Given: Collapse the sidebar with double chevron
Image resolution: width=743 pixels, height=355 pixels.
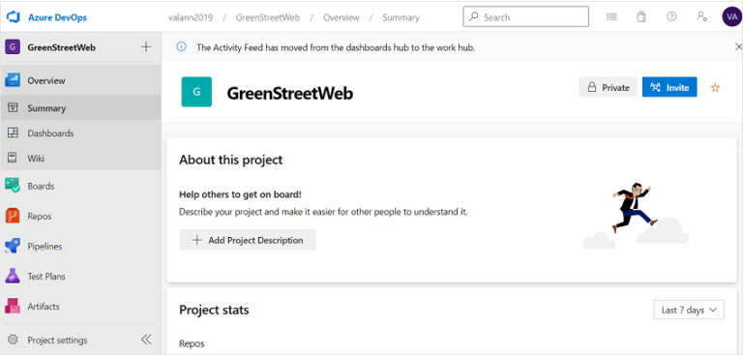Looking at the screenshot, I should point(146,340).
